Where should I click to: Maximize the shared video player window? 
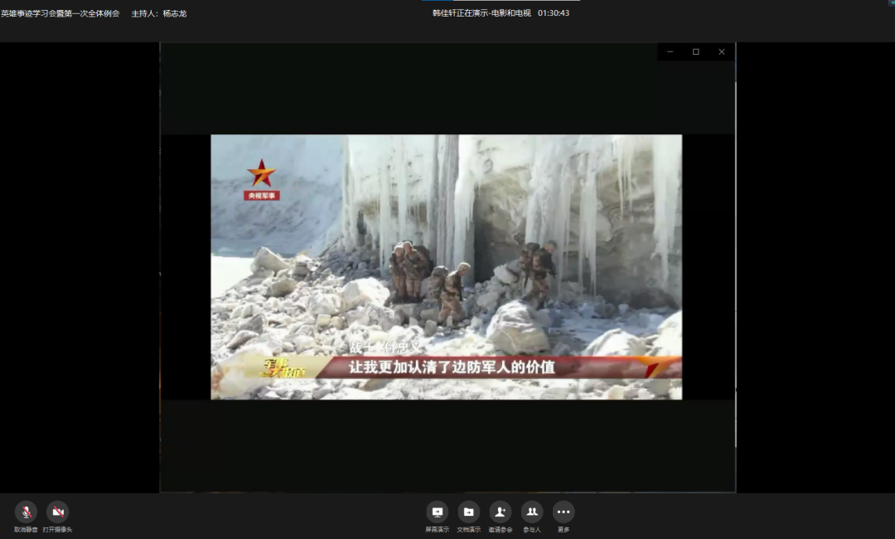tap(696, 52)
